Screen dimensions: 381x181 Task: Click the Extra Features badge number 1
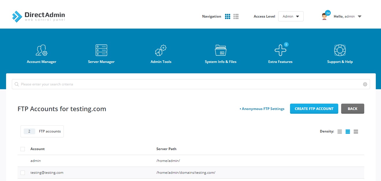pyautogui.click(x=286, y=44)
